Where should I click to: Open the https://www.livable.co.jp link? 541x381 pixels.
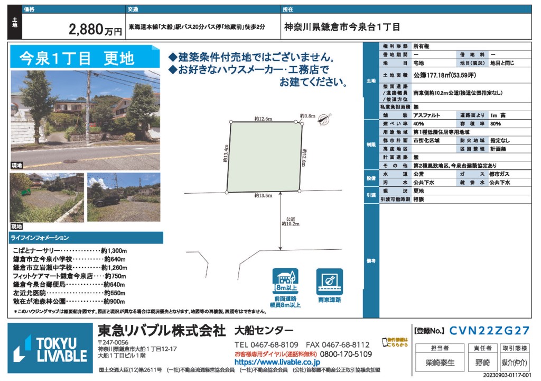click(x=277, y=362)
